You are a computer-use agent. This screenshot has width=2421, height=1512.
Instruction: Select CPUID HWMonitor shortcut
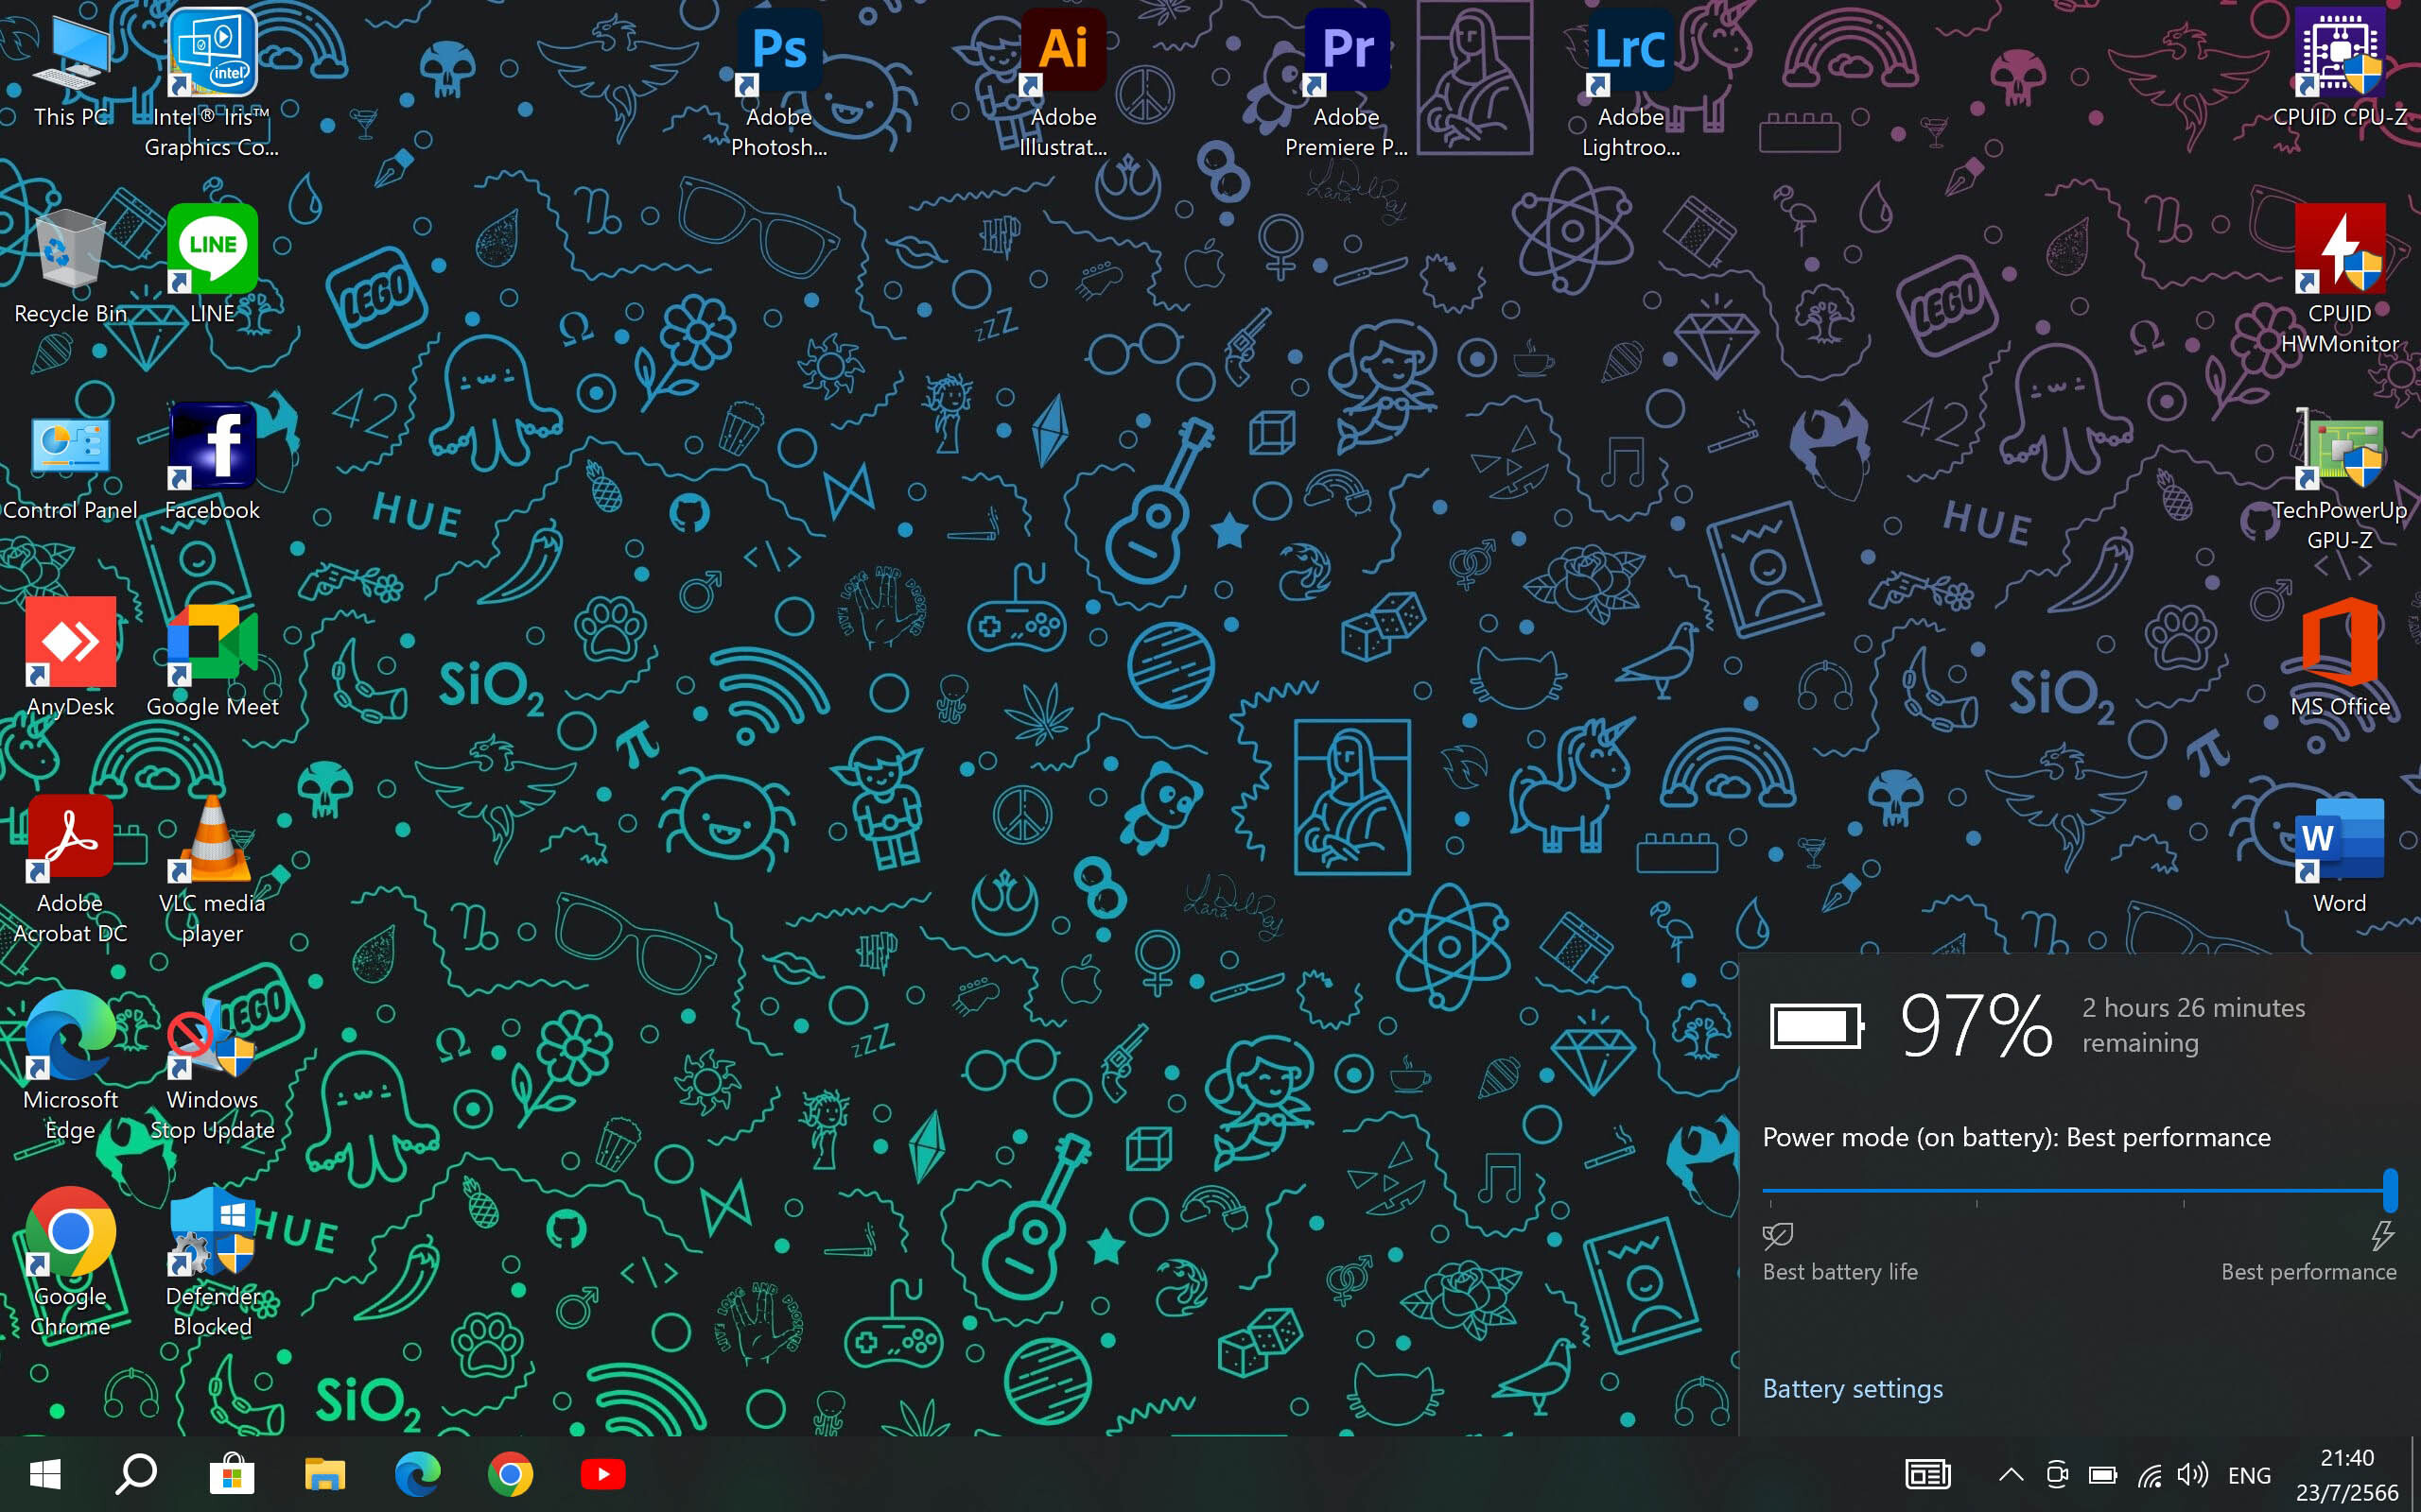coord(2340,280)
